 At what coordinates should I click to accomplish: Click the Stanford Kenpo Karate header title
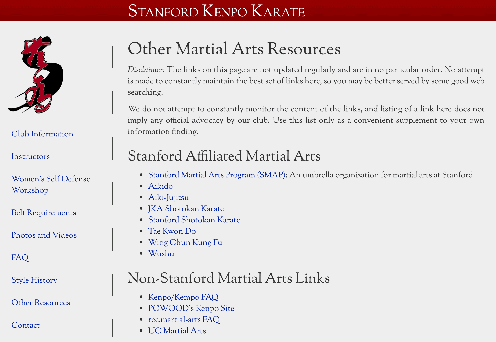[x=217, y=11]
